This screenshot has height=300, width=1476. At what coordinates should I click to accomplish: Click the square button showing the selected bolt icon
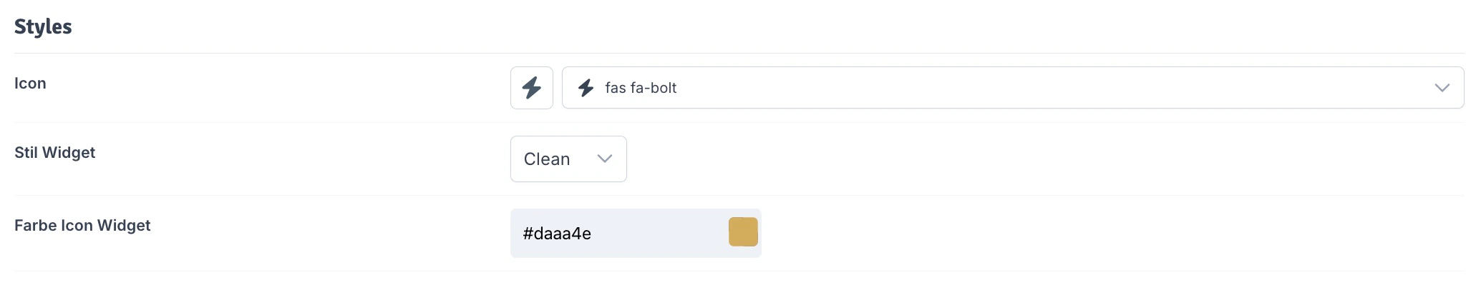click(x=531, y=88)
